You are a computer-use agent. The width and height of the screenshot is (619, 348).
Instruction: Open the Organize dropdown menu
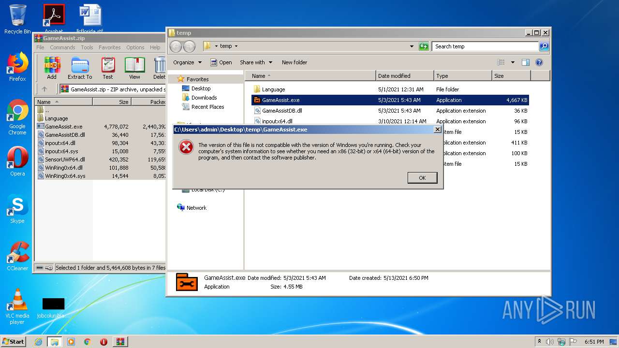(x=187, y=62)
